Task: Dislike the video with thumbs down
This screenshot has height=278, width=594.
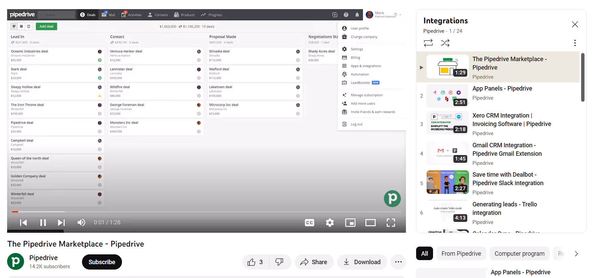Action: click(280, 262)
